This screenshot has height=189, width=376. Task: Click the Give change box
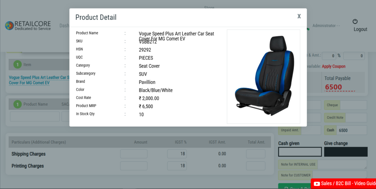tap(346, 152)
